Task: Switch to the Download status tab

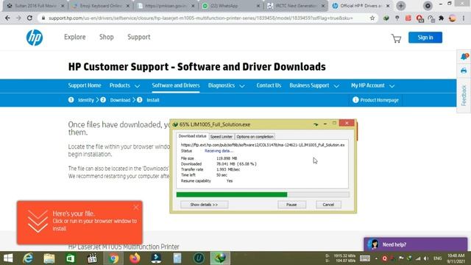Action: click(x=192, y=136)
